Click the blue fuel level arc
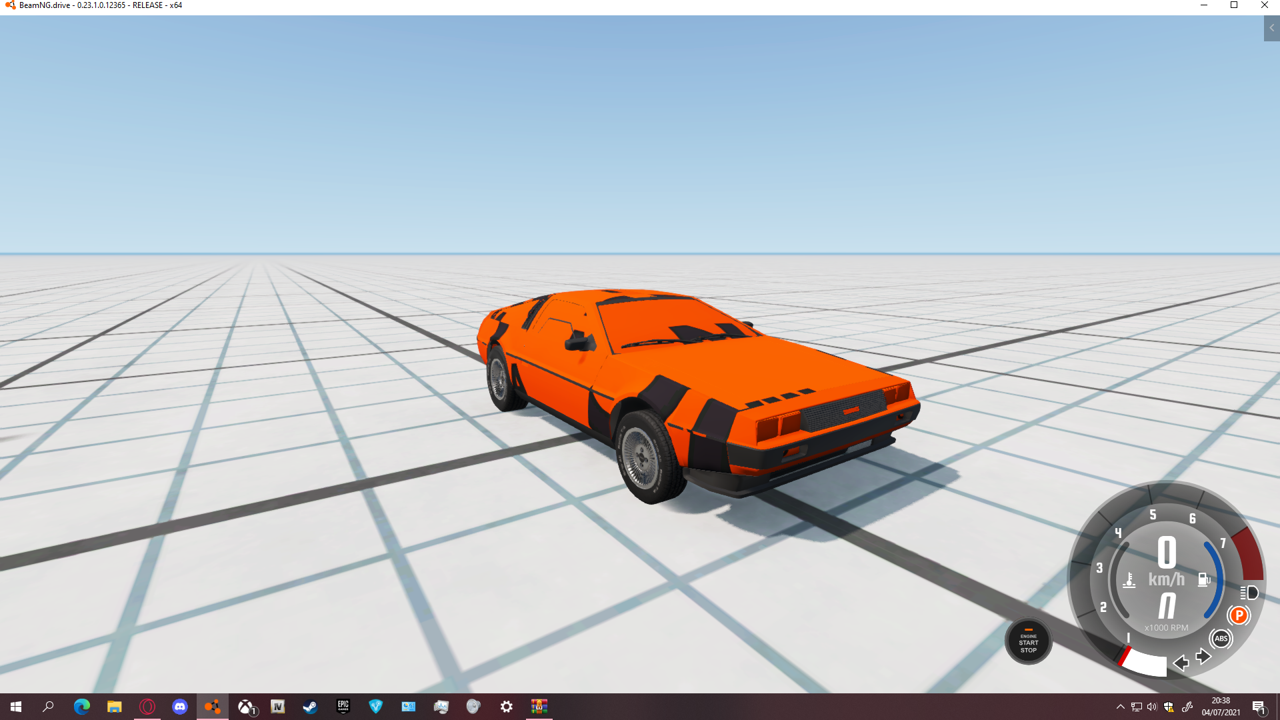1280x720 pixels. (x=1217, y=579)
